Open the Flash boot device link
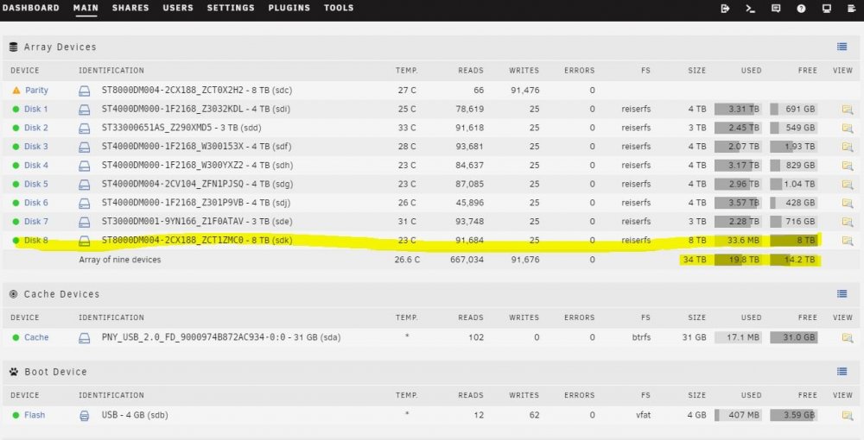 [35, 415]
